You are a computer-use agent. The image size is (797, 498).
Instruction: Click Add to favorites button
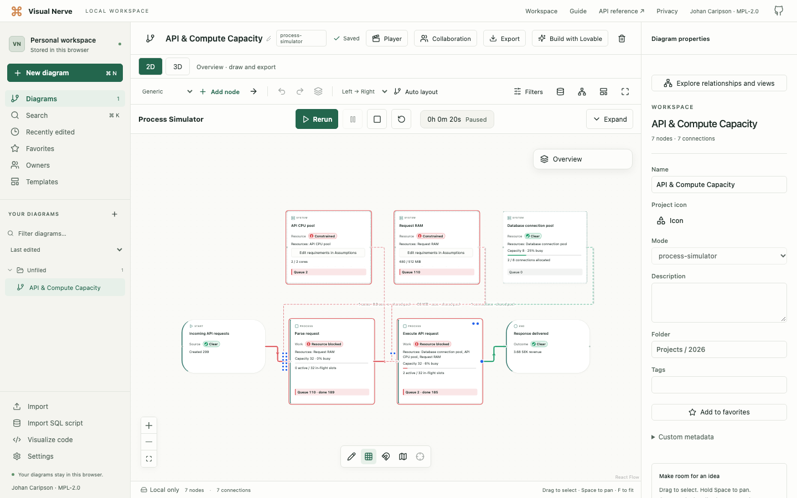(x=719, y=412)
